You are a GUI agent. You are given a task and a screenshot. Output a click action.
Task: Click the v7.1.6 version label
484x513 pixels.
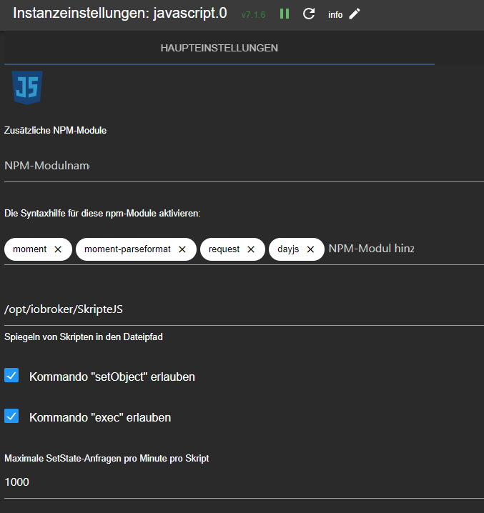(x=253, y=15)
